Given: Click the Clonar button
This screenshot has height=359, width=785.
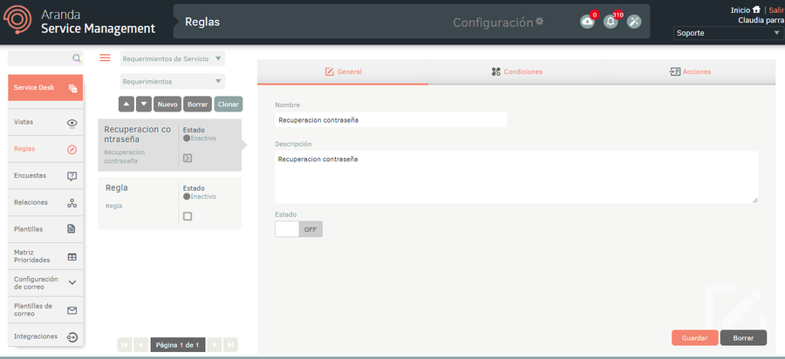Looking at the screenshot, I should coord(229,104).
